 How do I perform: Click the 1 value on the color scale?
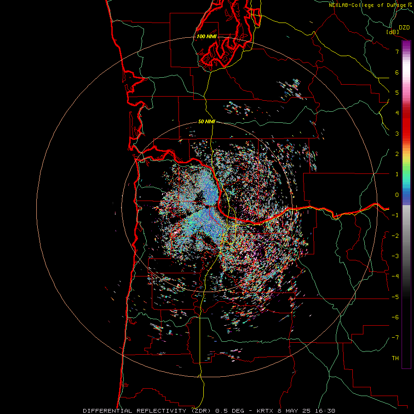(397, 174)
